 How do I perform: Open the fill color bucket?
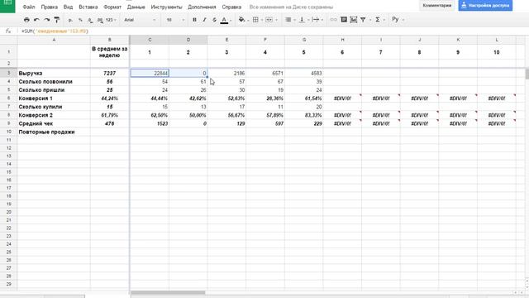(x=242, y=20)
